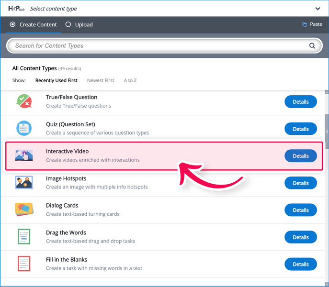Click 'Create a task with missing words in a text'
Image resolution: width=329 pixels, height=287 pixels.
[94, 268]
